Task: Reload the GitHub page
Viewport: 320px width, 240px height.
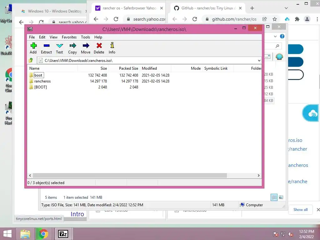Action: 195,19
